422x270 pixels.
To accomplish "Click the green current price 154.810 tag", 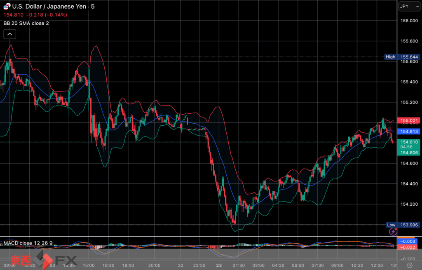I will pyautogui.click(x=408, y=147).
